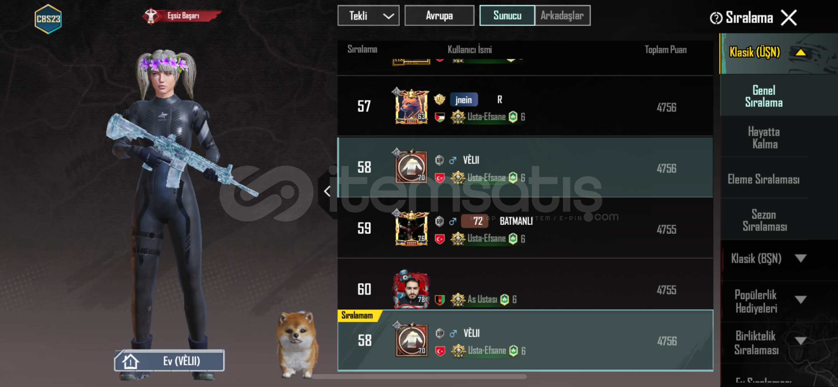This screenshot has width=838, height=387.
Task: Click the Shiba dog companion pet
Action: (x=297, y=344)
